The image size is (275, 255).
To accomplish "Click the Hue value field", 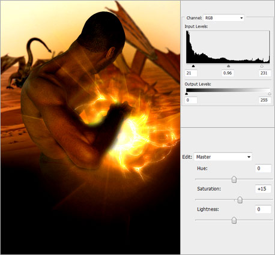I will 263,169.
